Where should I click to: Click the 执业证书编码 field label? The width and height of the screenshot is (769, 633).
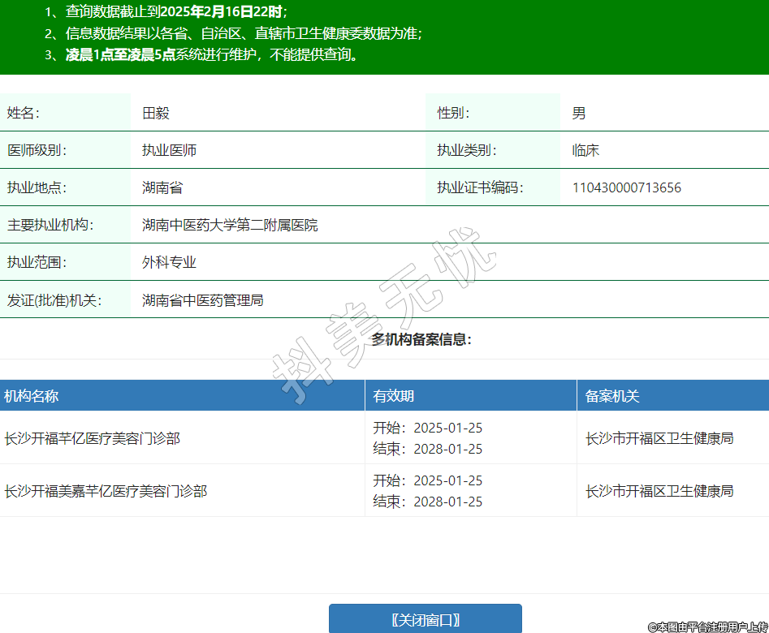click(480, 187)
